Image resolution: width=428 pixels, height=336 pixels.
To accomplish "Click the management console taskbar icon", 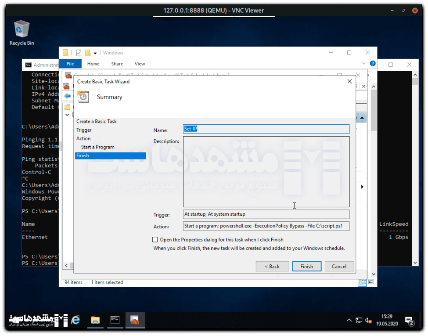I will click(135, 320).
